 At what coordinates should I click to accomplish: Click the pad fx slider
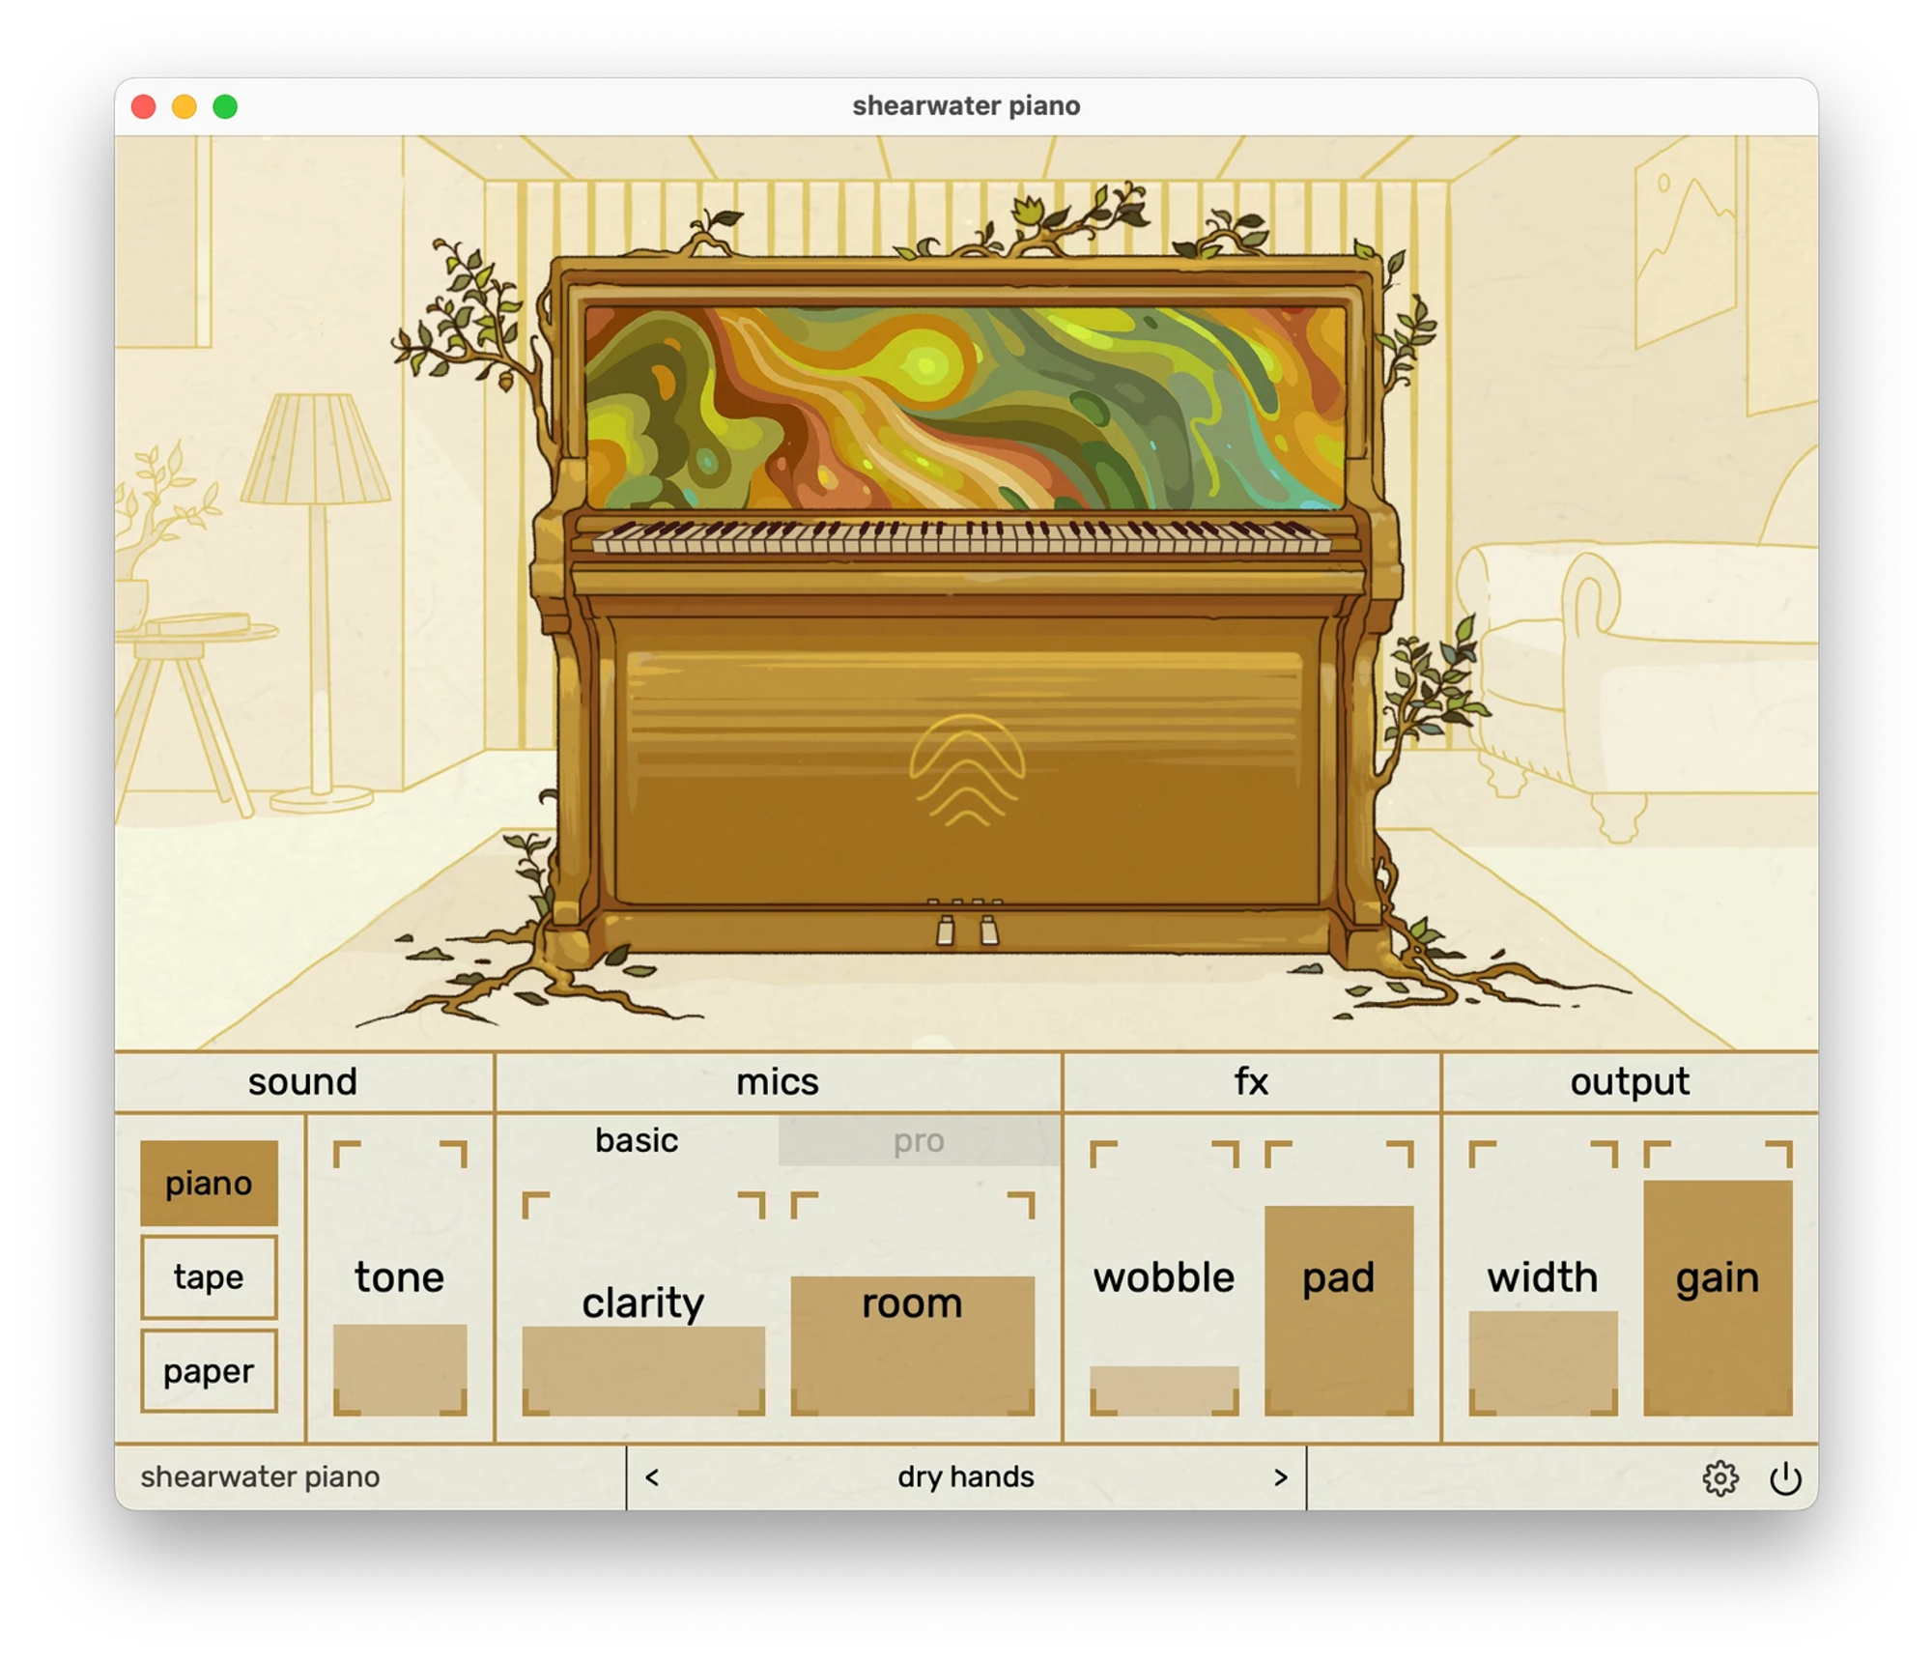(1338, 1277)
